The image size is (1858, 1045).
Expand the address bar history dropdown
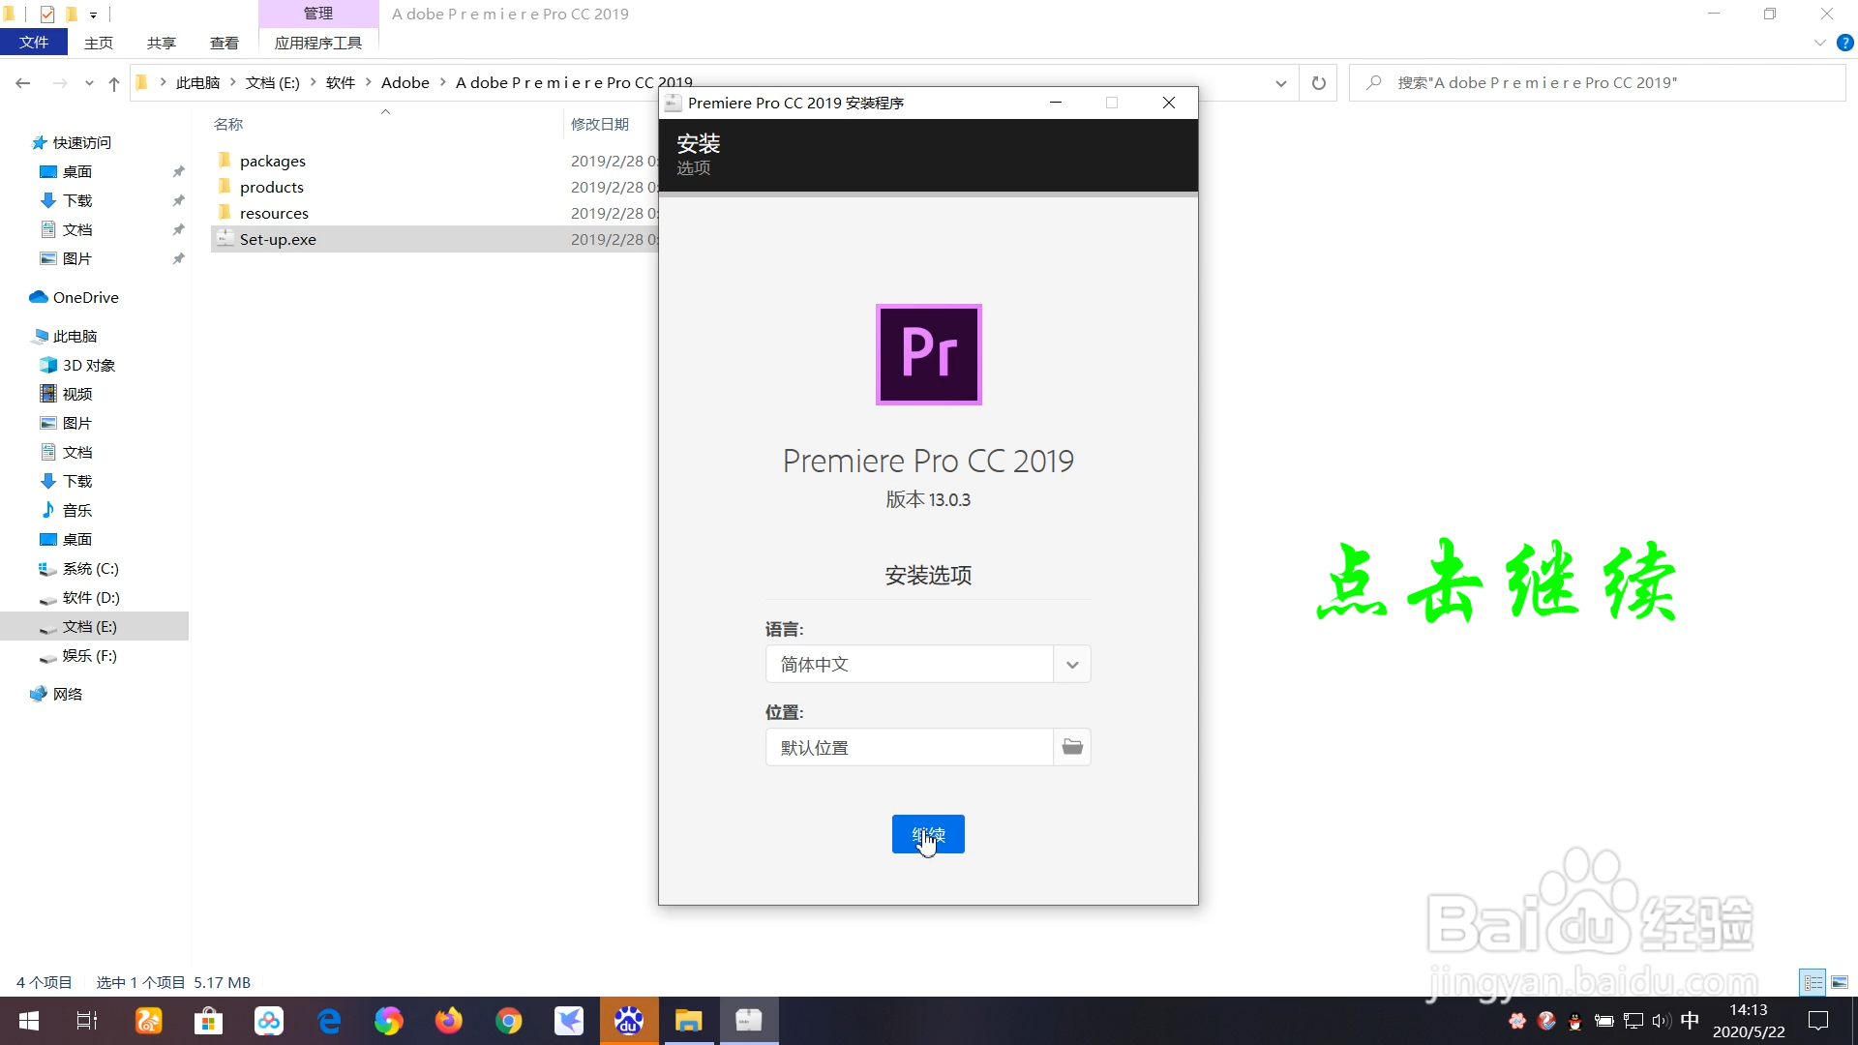coord(1280,82)
